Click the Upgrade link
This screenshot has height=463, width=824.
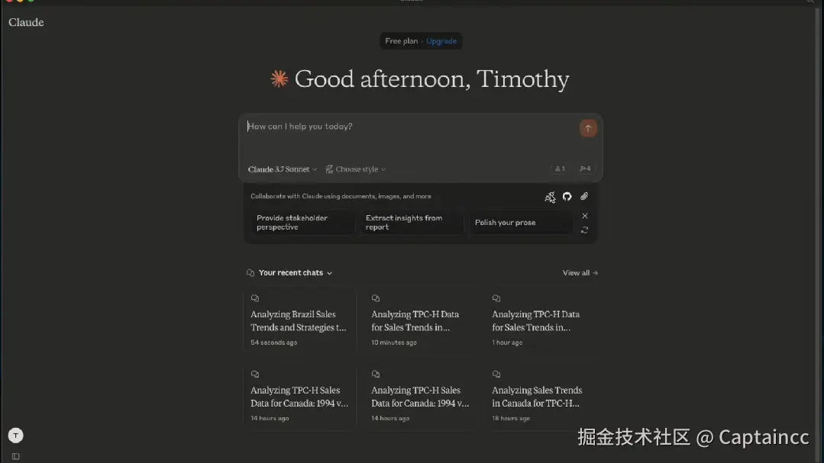[x=441, y=41]
